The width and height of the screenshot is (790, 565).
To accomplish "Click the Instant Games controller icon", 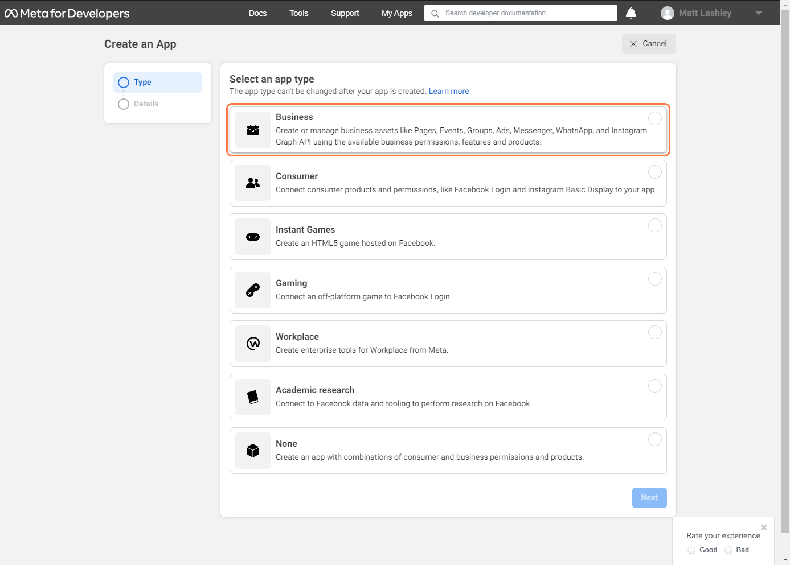I will pyautogui.click(x=253, y=237).
